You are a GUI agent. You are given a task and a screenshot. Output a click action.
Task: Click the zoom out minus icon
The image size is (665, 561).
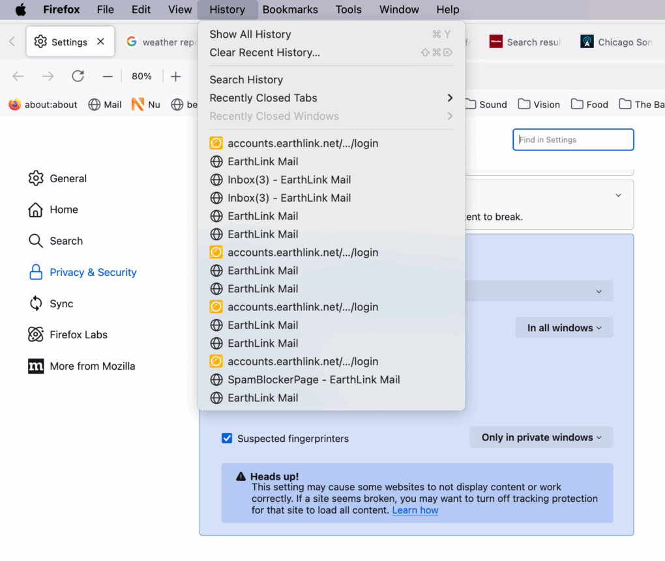108,76
